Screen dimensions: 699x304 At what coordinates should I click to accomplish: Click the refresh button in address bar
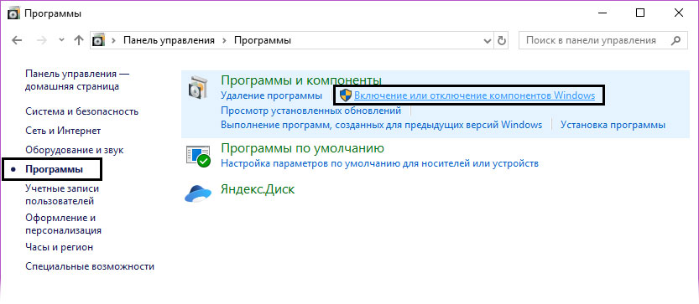pos(502,40)
